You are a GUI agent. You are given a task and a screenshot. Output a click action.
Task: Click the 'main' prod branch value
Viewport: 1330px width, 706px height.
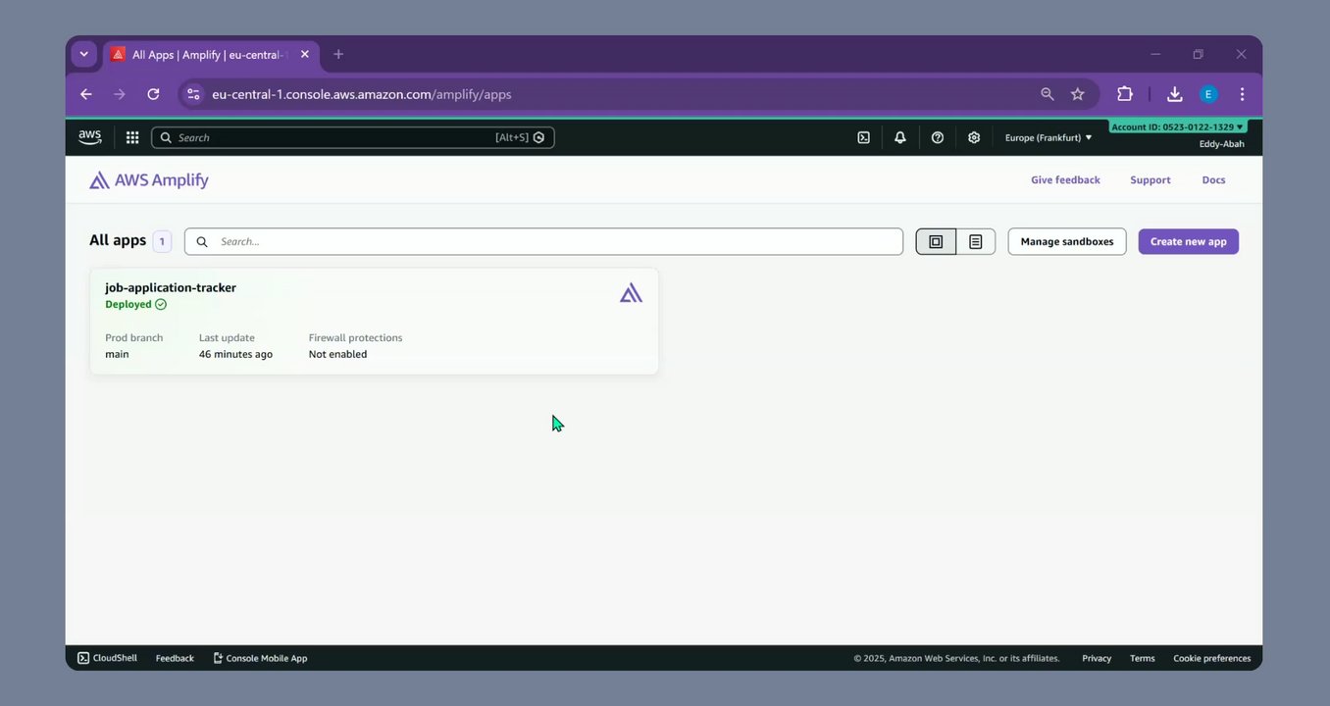point(117,354)
